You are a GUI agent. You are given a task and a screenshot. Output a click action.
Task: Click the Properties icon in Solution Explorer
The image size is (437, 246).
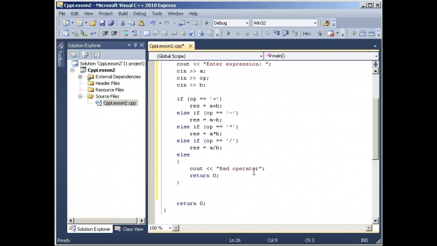coord(73,55)
